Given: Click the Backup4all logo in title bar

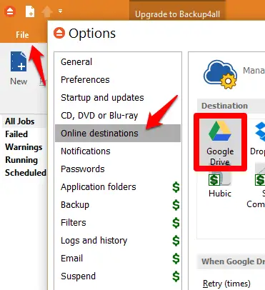Looking at the screenshot, I should pyautogui.click(x=10, y=11).
